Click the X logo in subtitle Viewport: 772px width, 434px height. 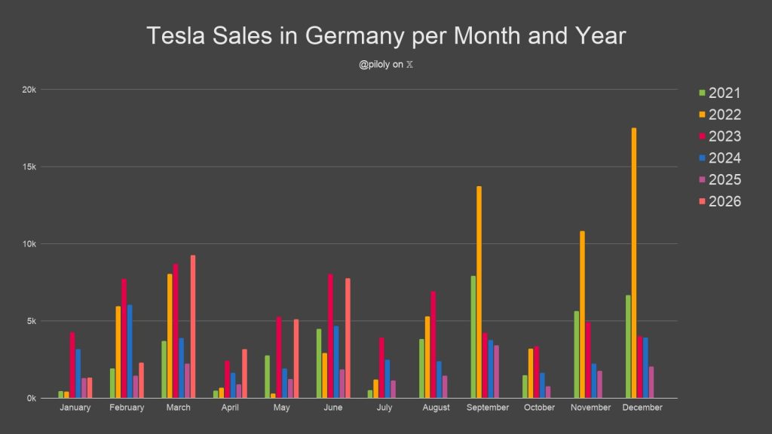[x=409, y=65]
